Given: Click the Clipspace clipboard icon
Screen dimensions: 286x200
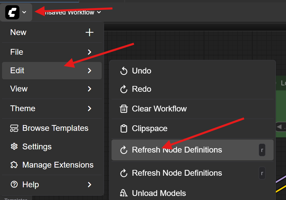Looking at the screenshot, I should coord(124,129).
